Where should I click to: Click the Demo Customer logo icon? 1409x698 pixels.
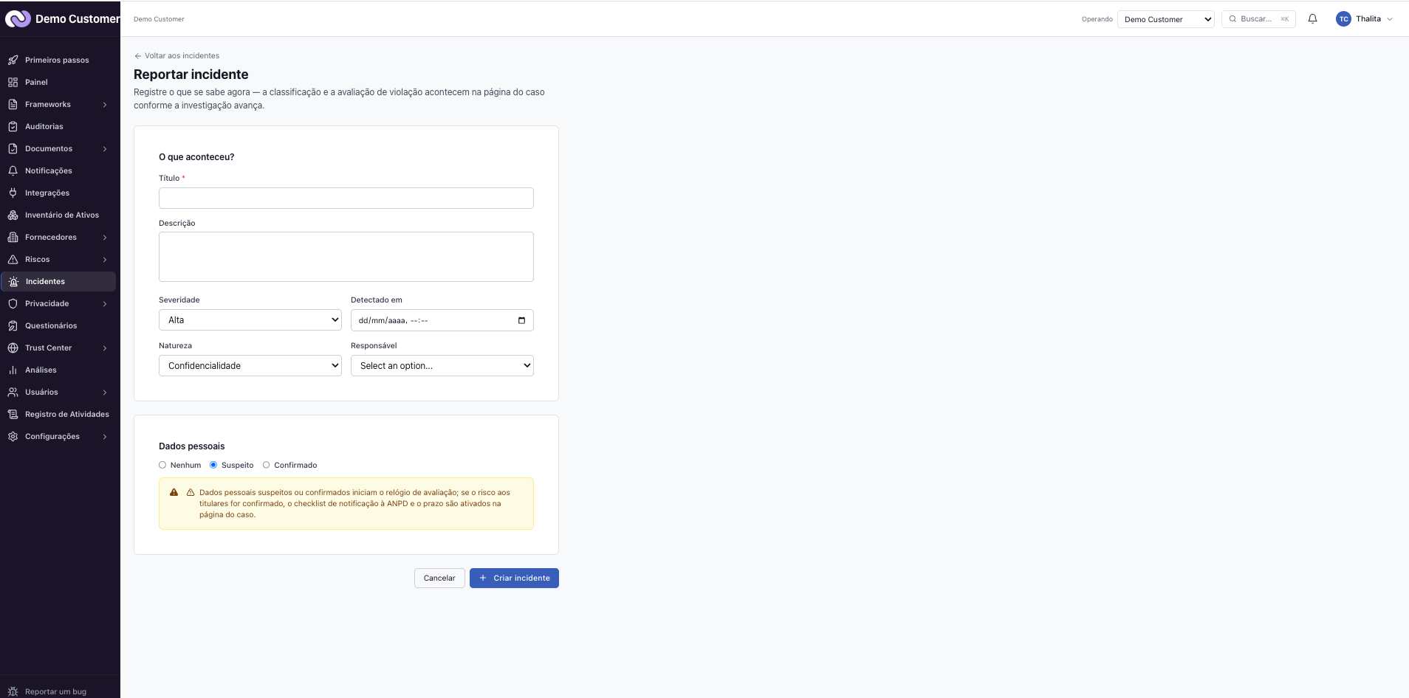coord(18,18)
